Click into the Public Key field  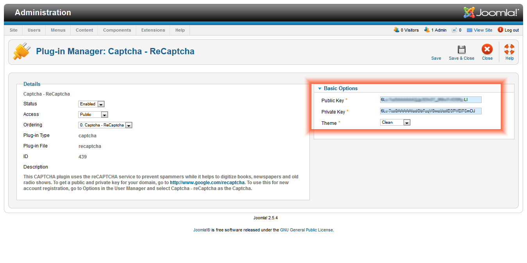[431, 100]
